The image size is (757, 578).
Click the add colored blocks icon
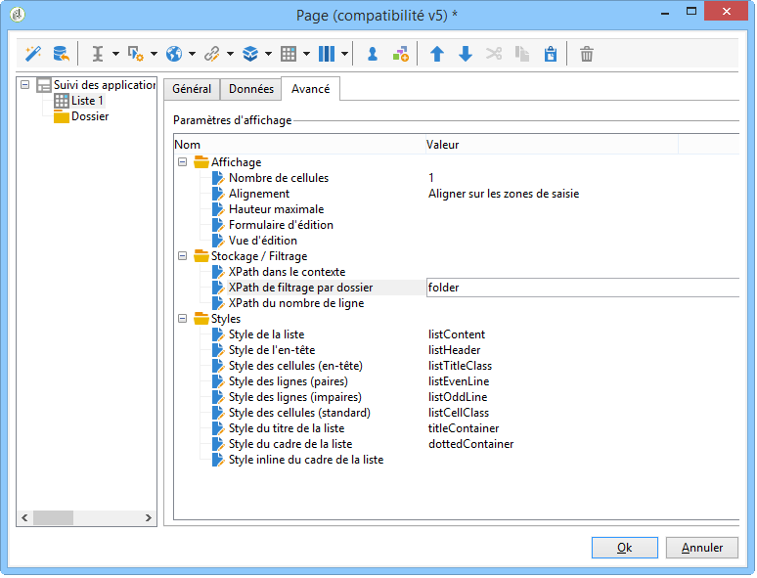coord(401,54)
